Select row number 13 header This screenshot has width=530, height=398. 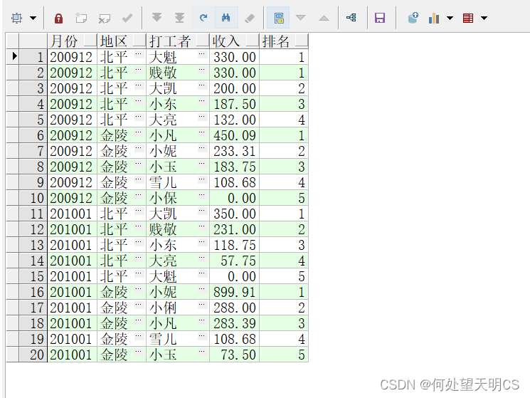[x=33, y=245]
